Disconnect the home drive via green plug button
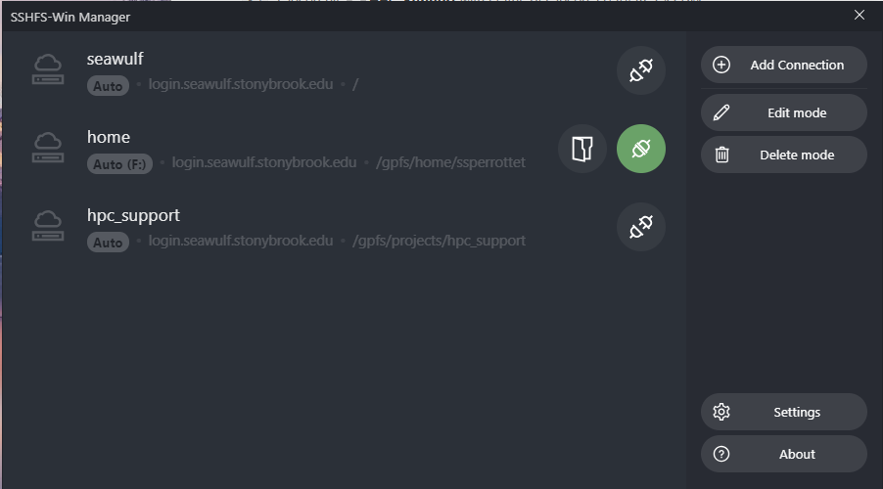The width and height of the screenshot is (883, 489). 641,149
